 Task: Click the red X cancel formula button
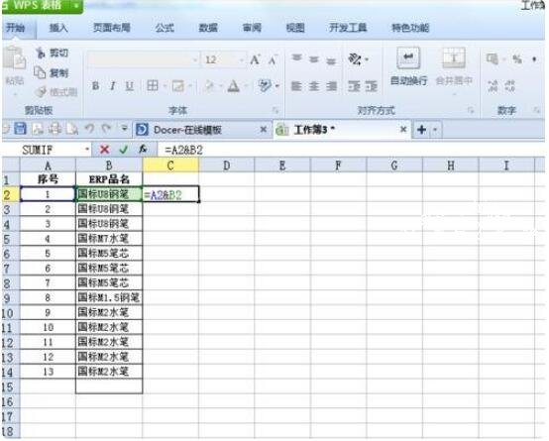pos(104,150)
